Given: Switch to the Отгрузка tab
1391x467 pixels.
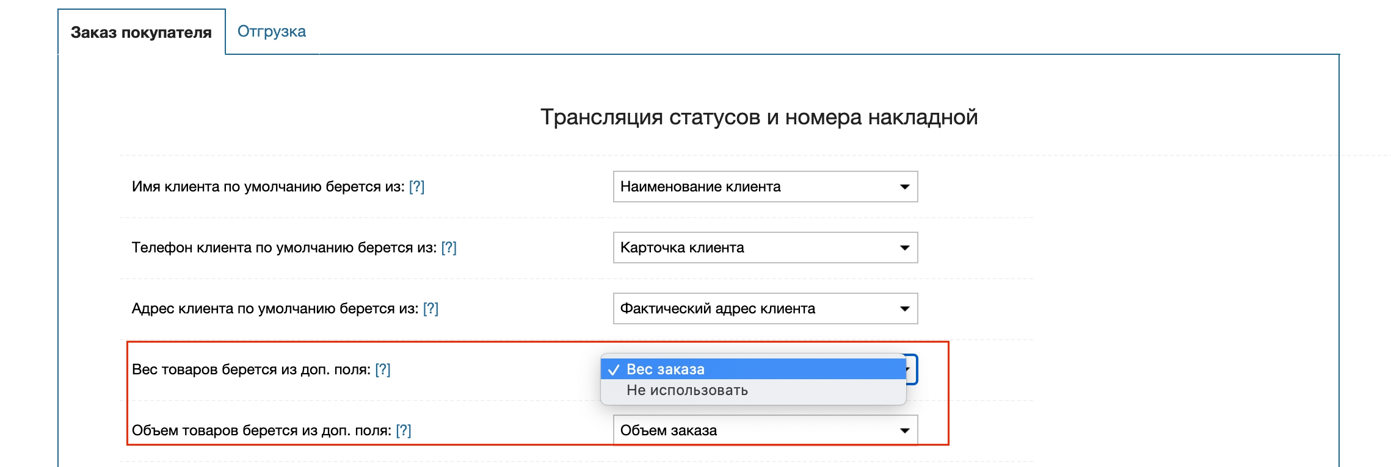Looking at the screenshot, I should click(x=271, y=32).
